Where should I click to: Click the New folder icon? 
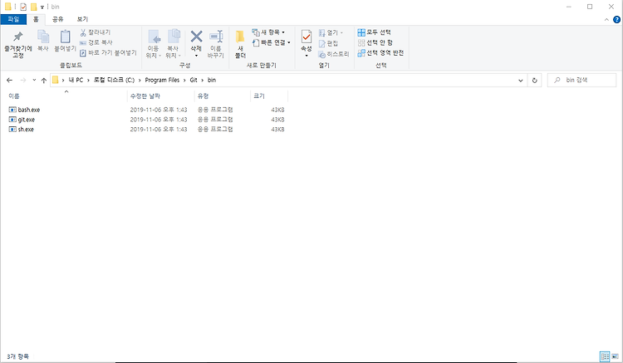[x=240, y=37]
